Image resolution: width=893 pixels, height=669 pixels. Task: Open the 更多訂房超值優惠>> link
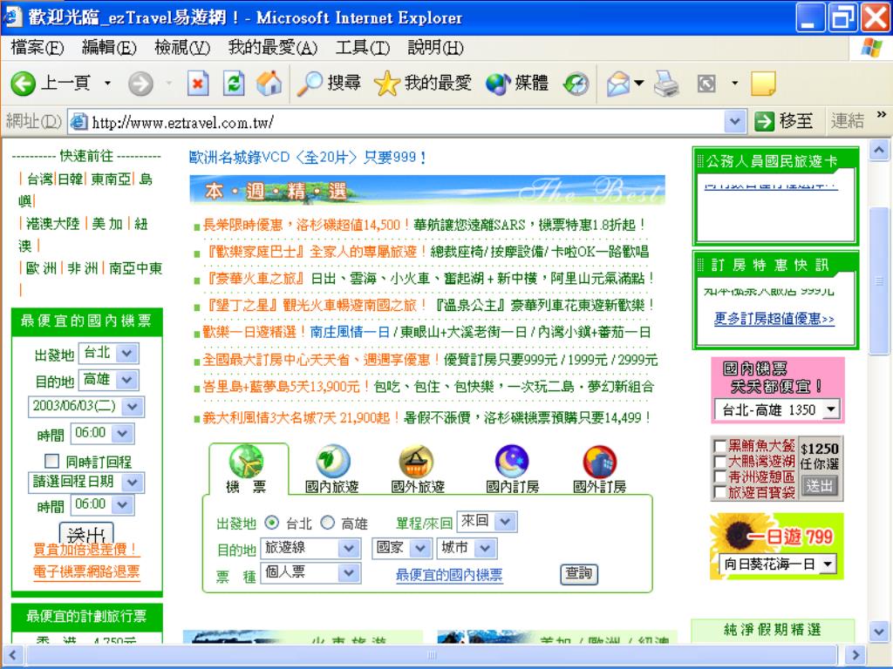(x=774, y=319)
